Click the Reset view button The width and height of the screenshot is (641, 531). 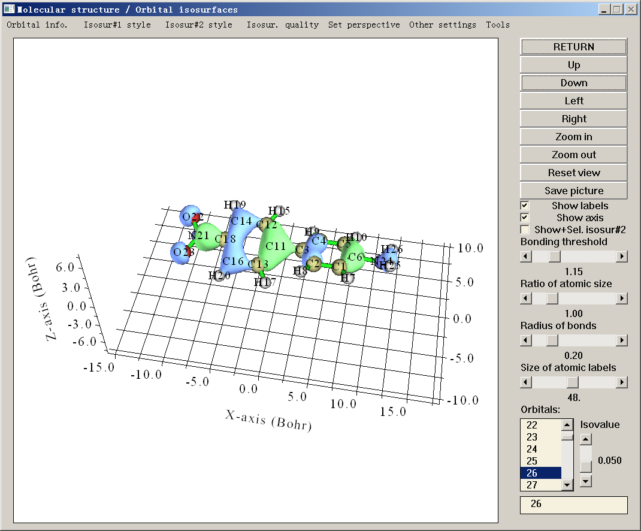point(573,173)
